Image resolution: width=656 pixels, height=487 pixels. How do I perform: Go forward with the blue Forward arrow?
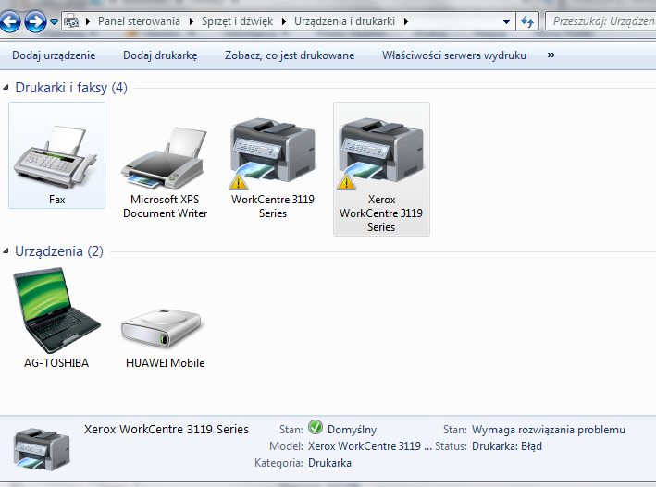click(x=35, y=22)
